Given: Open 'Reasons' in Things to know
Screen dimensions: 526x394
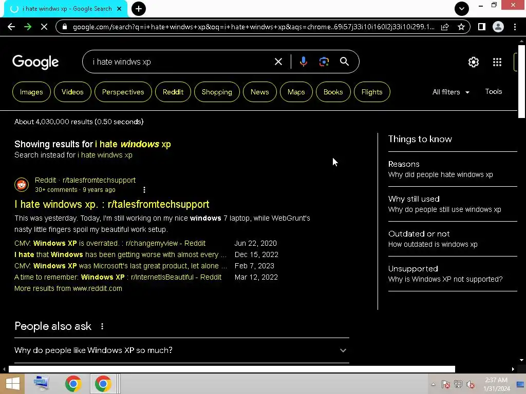Looking at the screenshot, I should pos(453,169).
